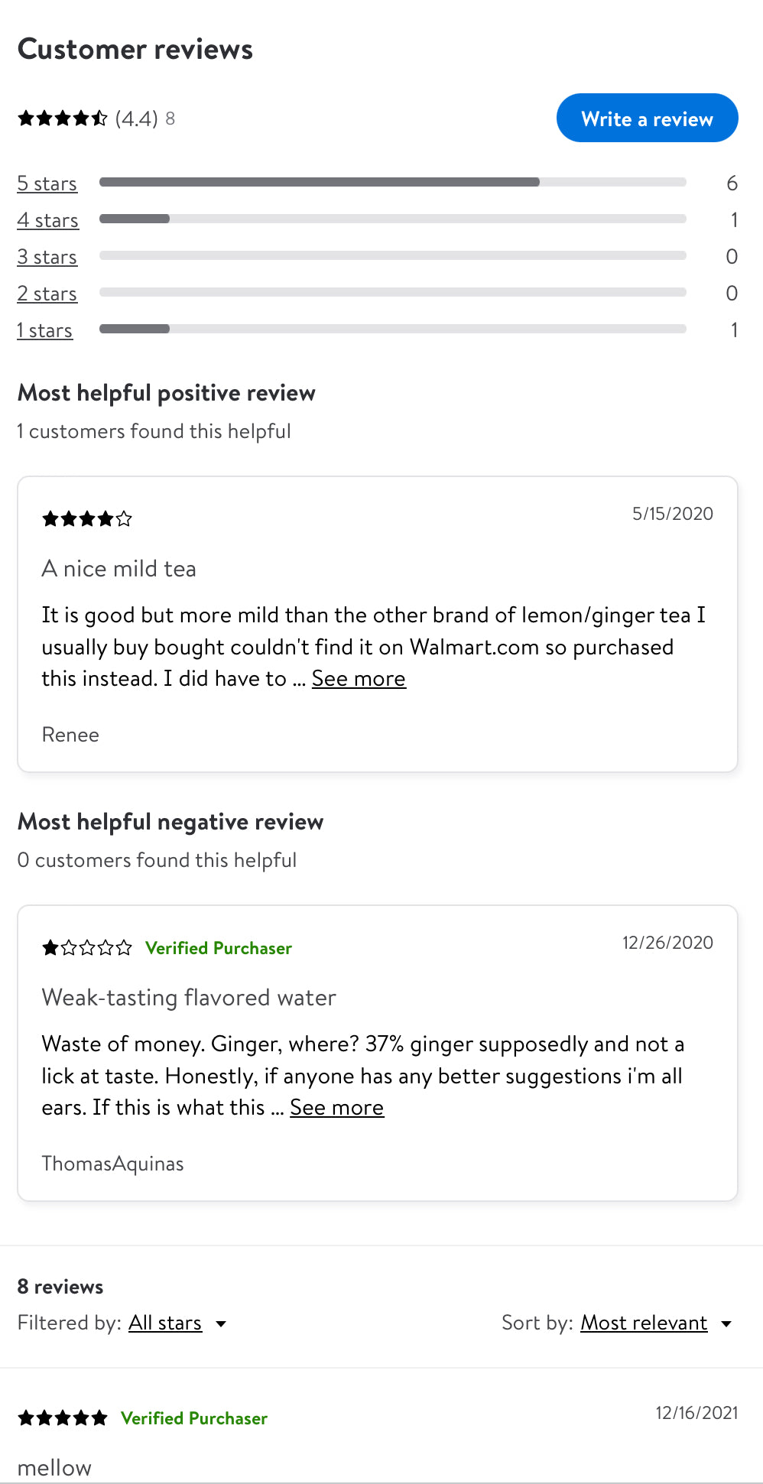
Task: Click the 5 stars rating progress bar
Action: point(392,183)
